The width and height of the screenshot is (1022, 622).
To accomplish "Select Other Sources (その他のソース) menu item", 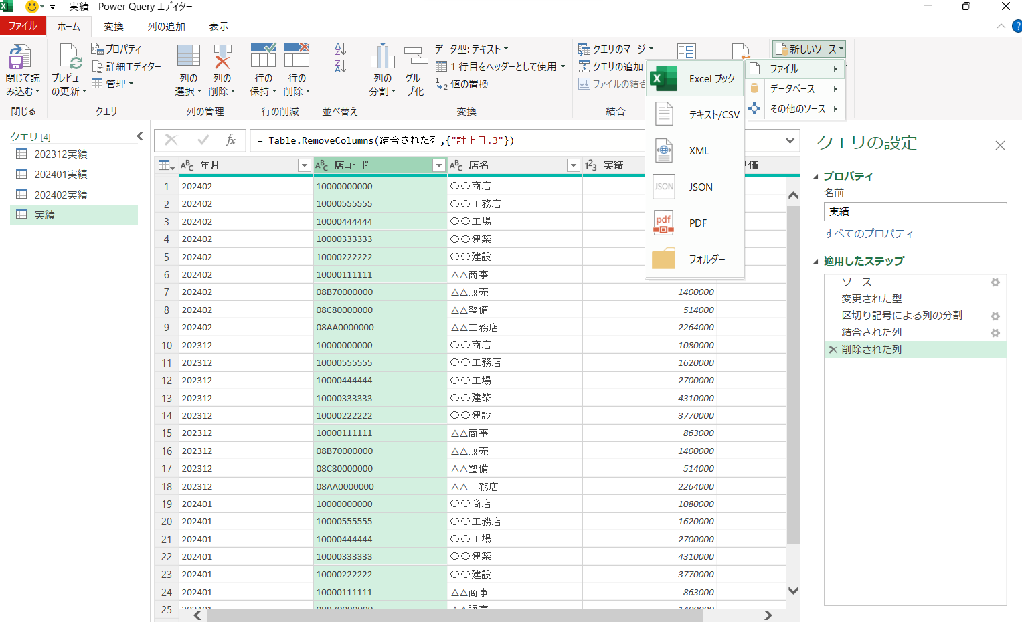I will (794, 108).
